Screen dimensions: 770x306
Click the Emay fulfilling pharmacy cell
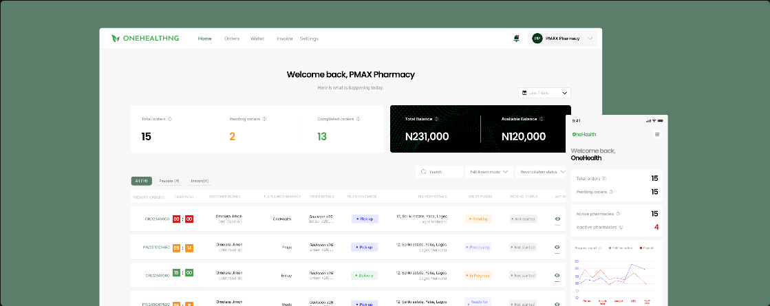click(286, 276)
